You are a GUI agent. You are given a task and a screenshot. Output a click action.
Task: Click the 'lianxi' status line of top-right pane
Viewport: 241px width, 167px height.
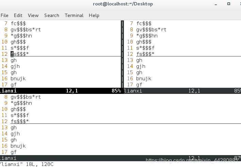(182, 91)
